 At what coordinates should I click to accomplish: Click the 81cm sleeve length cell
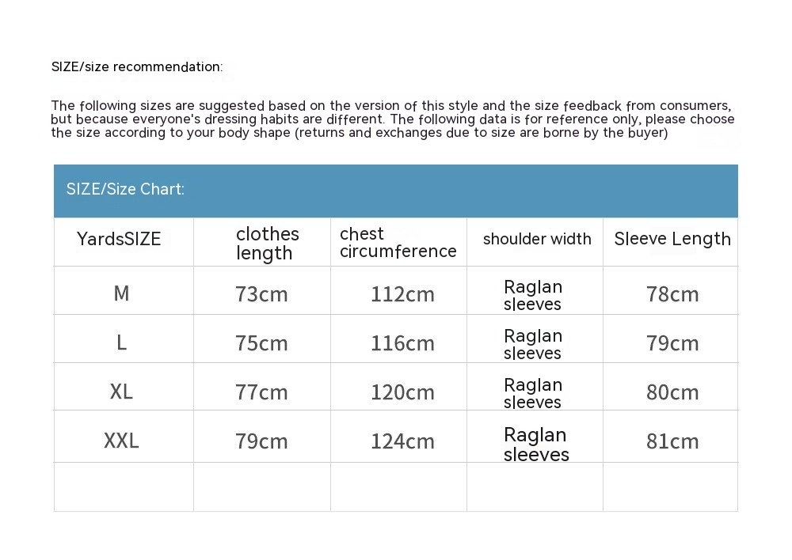672,441
